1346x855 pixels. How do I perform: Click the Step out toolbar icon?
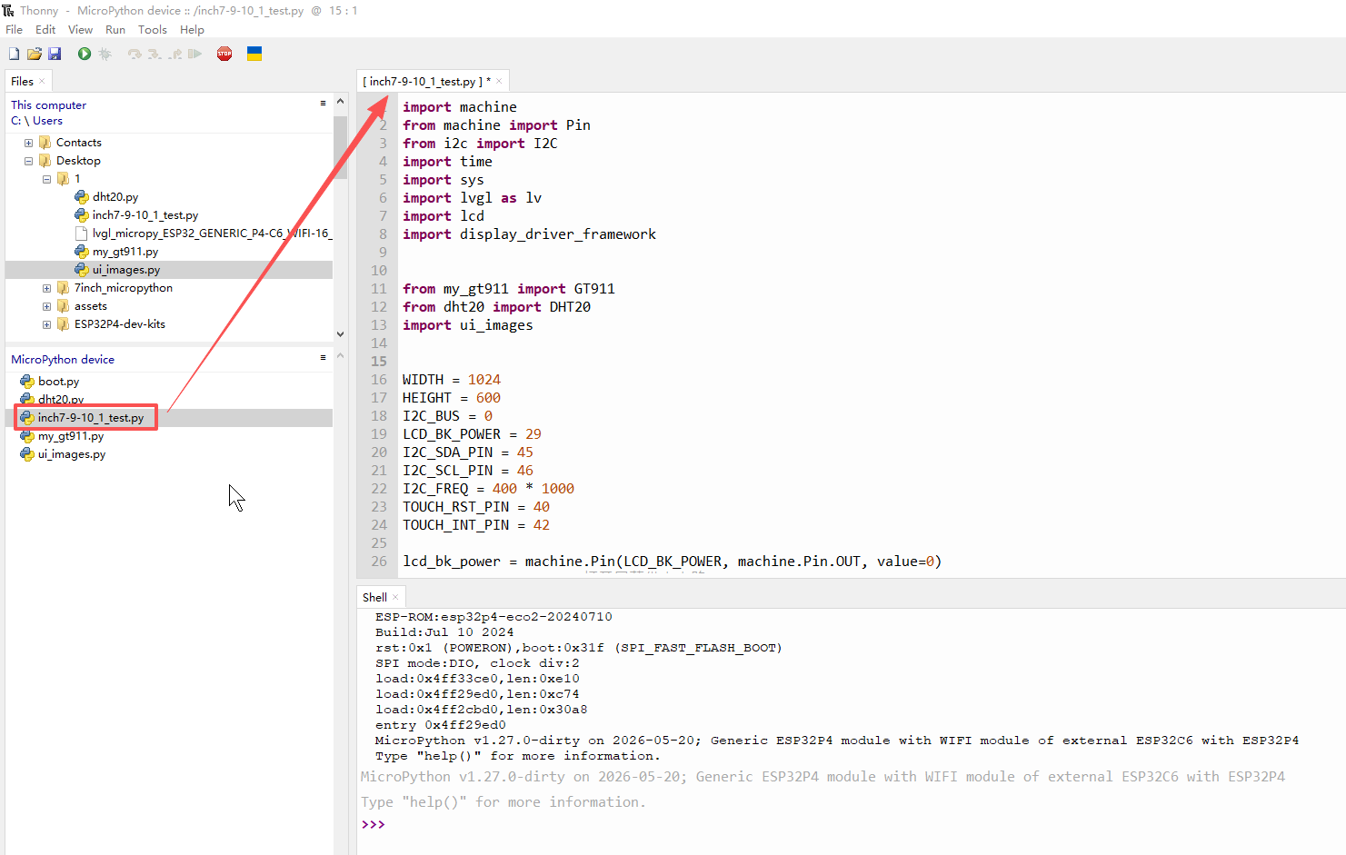(174, 55)
